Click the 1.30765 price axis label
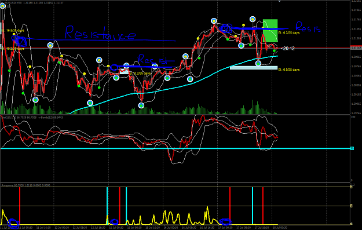362x230 pixels. (356, 66)
